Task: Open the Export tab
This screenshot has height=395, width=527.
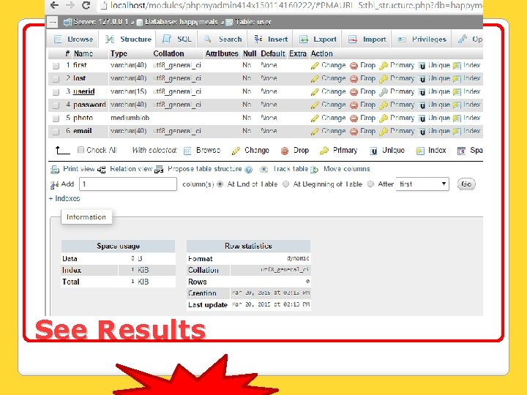Action: [x=318, y=39]
